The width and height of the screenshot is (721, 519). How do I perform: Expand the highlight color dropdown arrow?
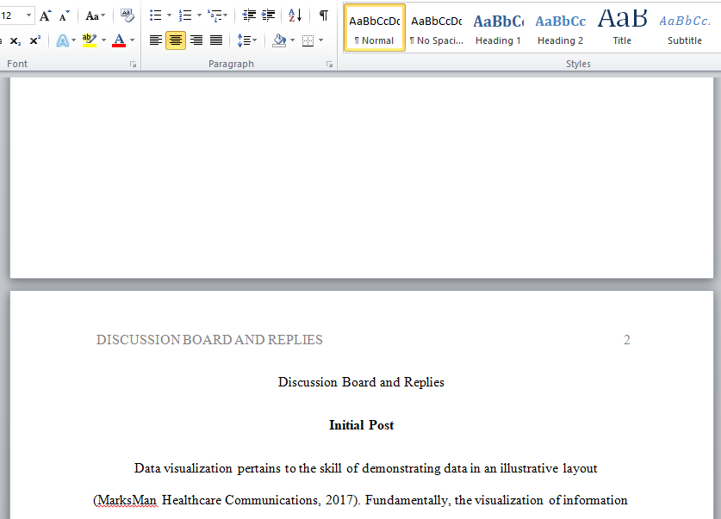click(103, 40)
